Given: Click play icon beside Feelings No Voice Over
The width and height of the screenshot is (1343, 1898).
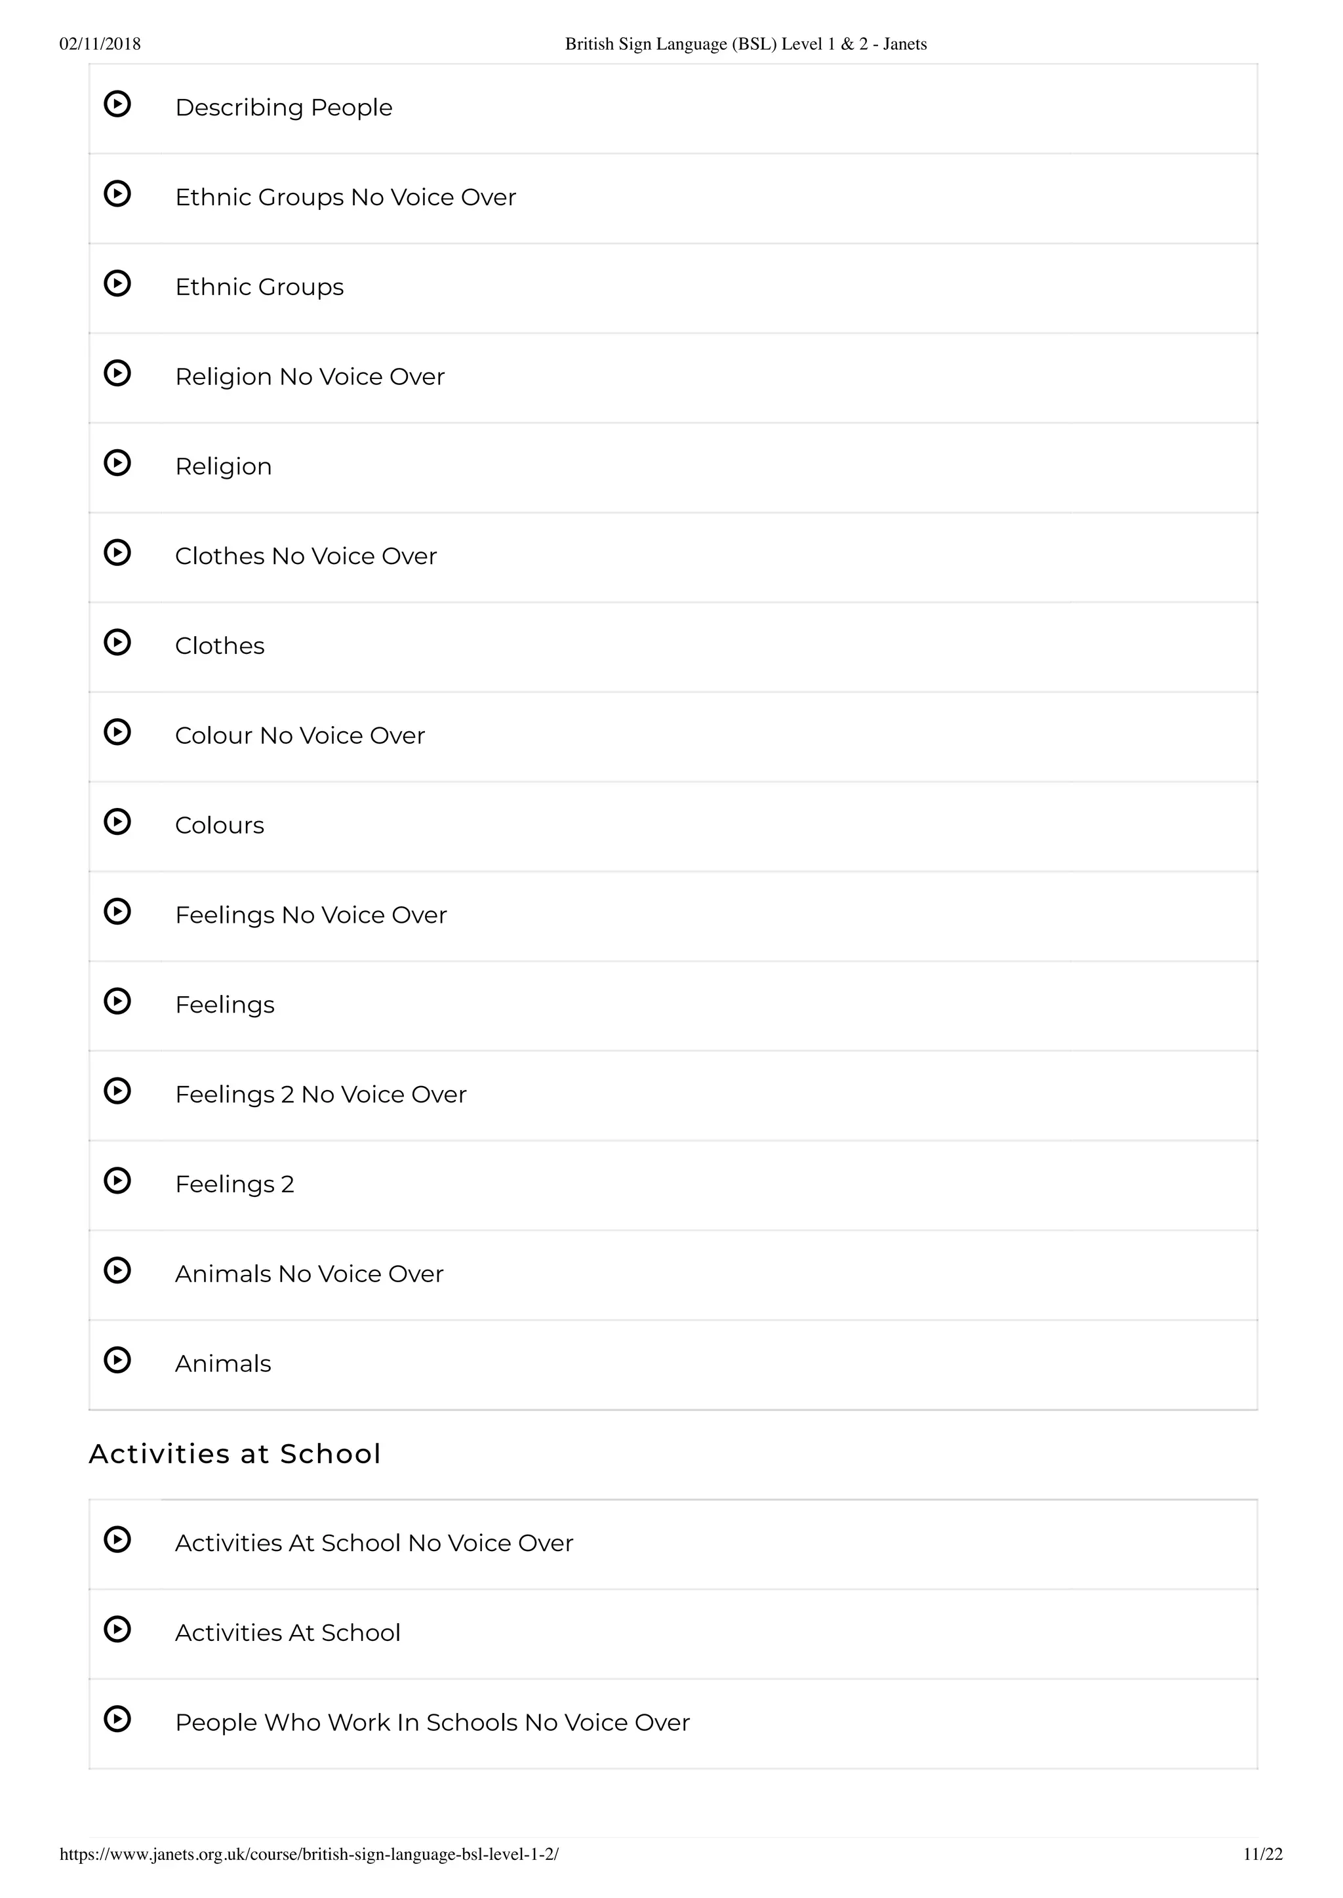Looking at the screenshot, I should coord(117,912).
